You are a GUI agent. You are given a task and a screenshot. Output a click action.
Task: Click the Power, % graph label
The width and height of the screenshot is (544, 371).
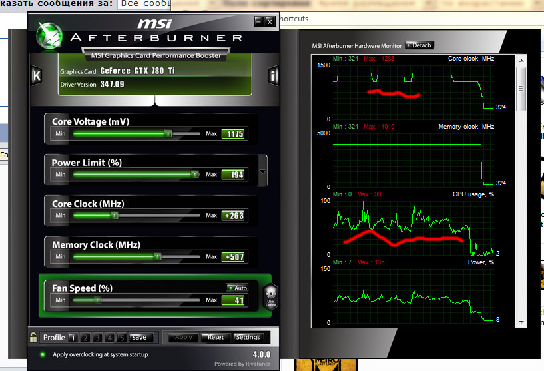pyautogui.click(x=481, y=262)
